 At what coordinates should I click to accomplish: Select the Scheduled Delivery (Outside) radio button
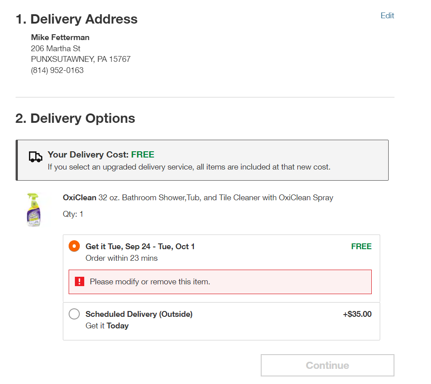point(74,313)
